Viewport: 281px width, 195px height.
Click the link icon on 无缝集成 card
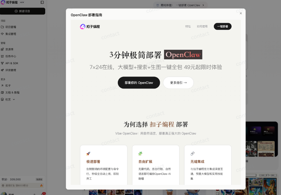pos(192,154)
